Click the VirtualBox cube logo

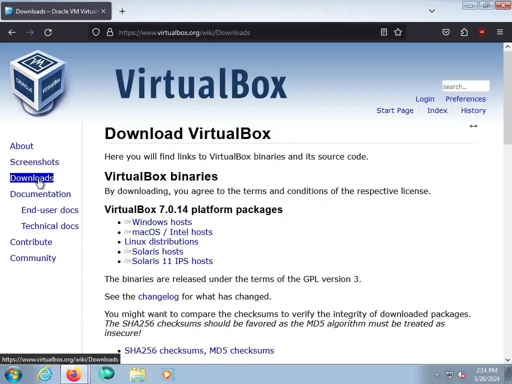point(38,83)
